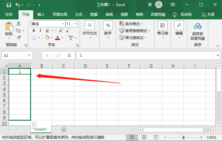Screen dimensions: 222x141
Task: Expand the font size dropdown
Action: tap(75, 24)
